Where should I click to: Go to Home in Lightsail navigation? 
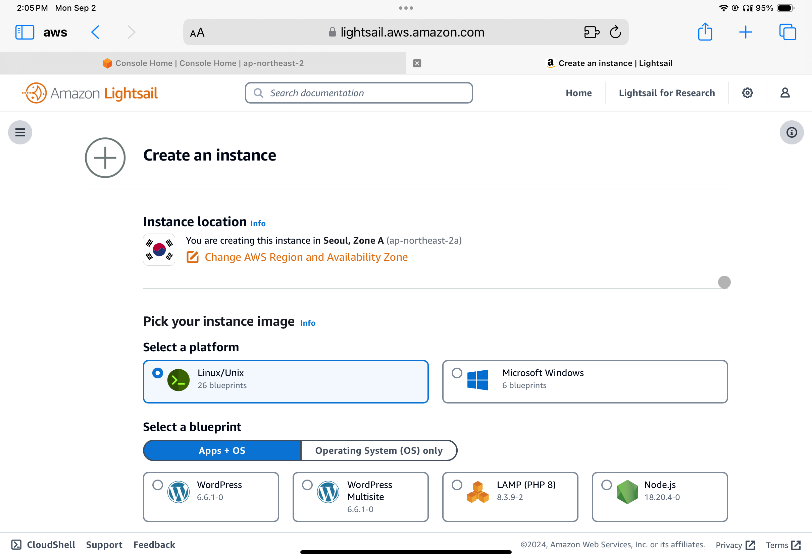(578, 93)
